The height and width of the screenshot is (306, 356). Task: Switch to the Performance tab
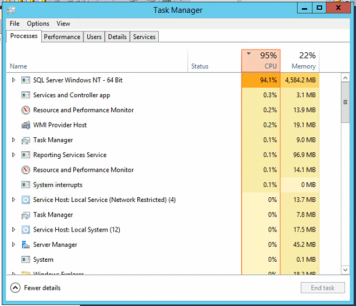(62, 37)
